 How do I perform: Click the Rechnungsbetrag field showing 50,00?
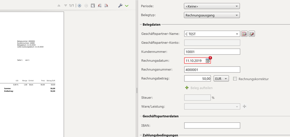coord(197,79)
